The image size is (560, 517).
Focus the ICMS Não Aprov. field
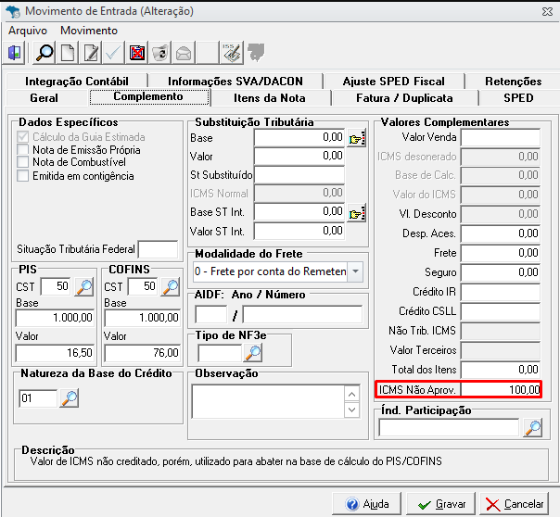click(501, 389)
